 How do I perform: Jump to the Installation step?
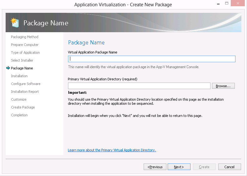(19, 76)
